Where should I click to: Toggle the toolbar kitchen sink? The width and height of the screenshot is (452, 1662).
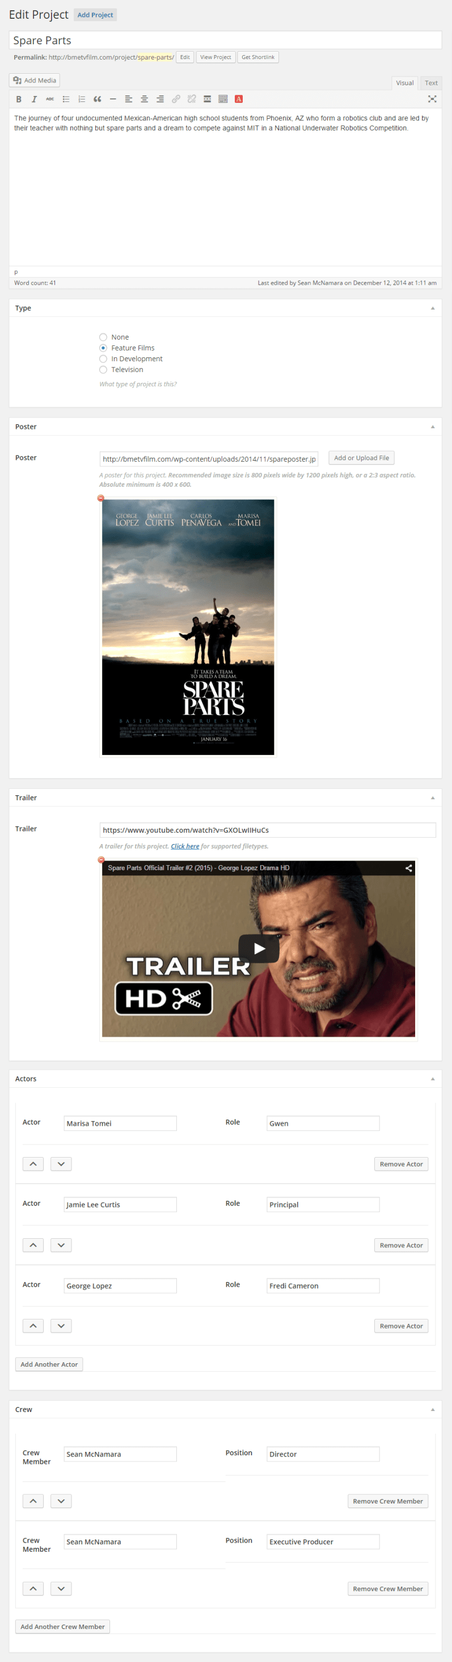tap(223, 99)
